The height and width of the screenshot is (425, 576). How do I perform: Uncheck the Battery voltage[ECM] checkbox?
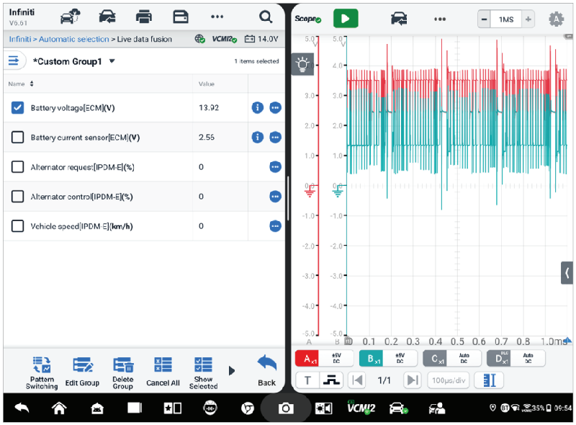click(x=18, y=107)
